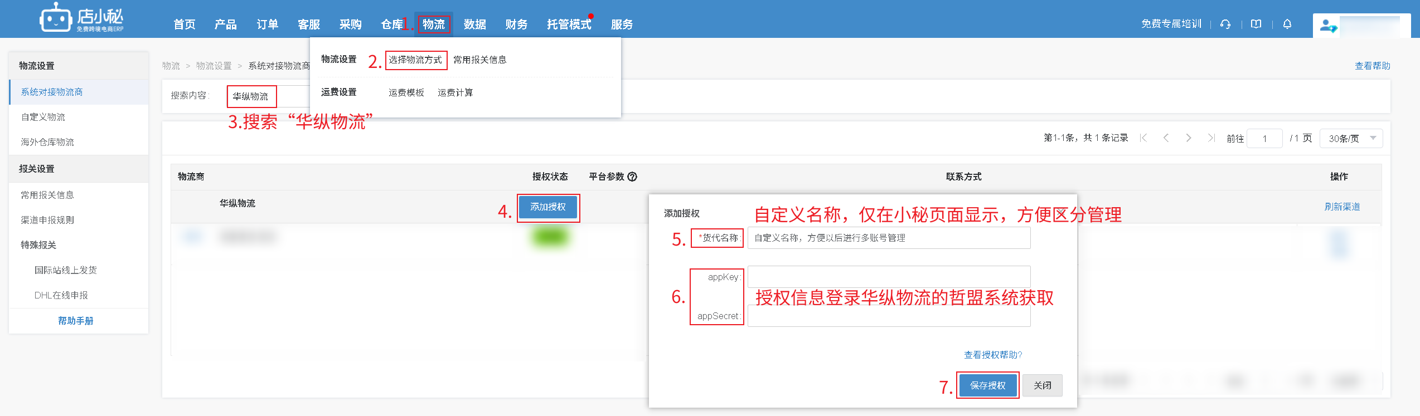This screenshot has height=416, width=1420.
Task: Jump to the last page arrow
Action: point(1210,138)
